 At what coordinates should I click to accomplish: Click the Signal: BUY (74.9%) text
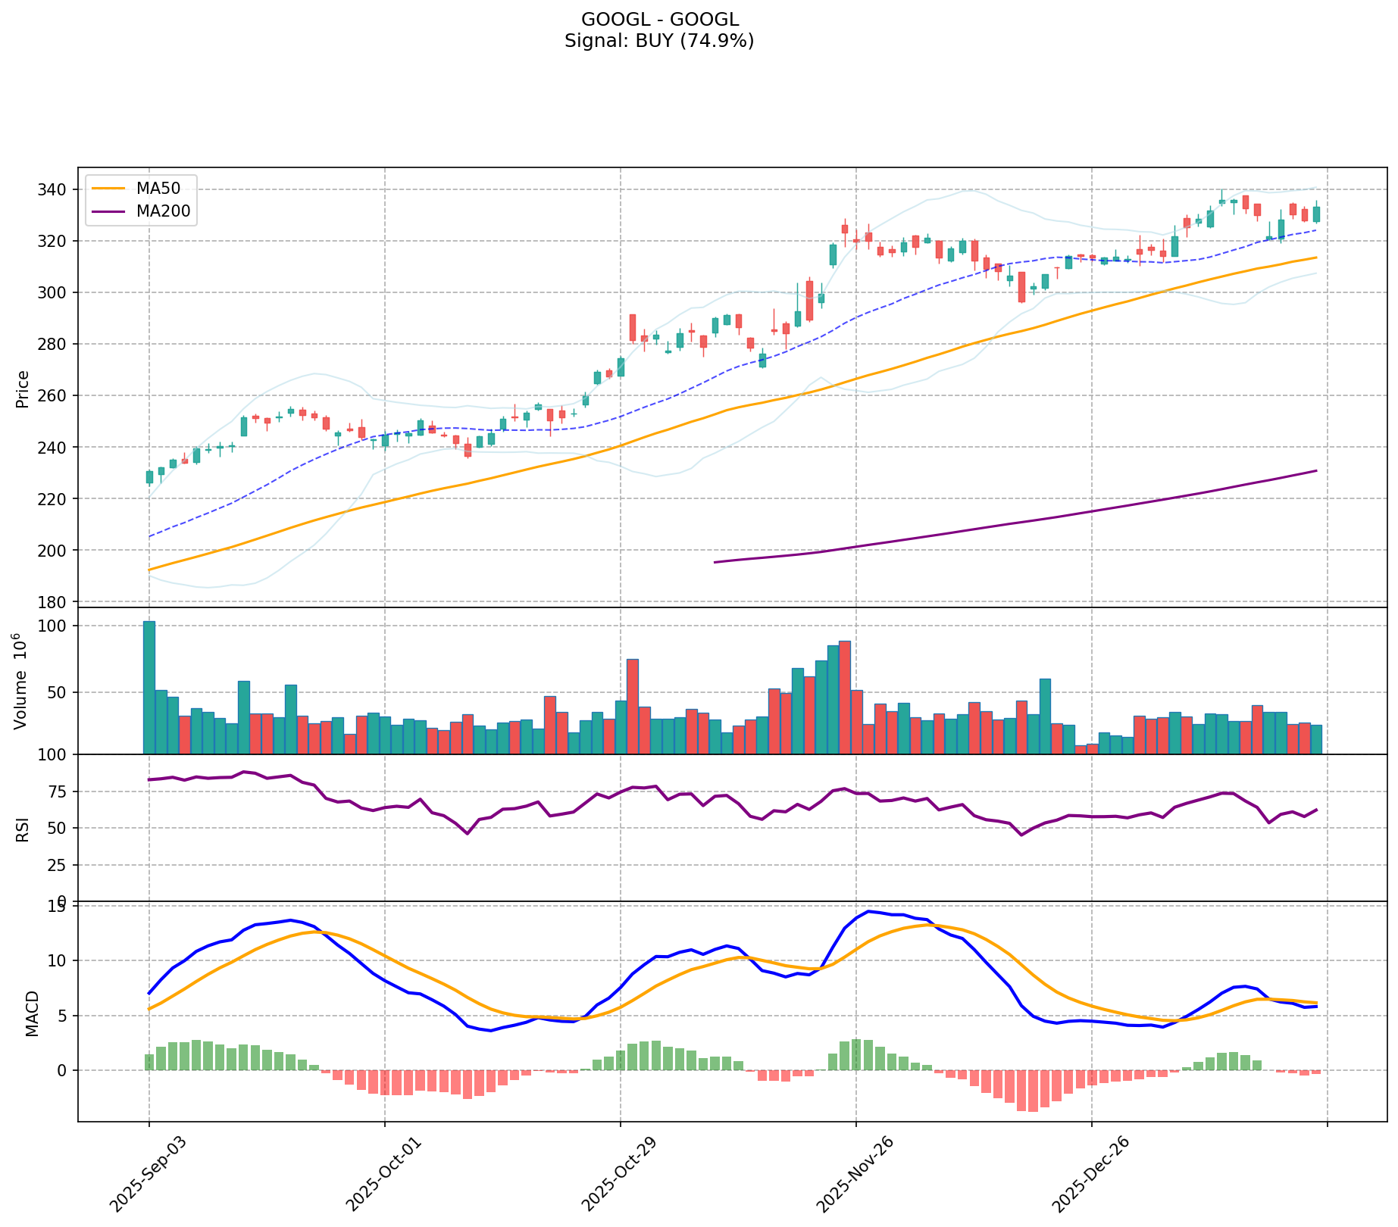659,42
